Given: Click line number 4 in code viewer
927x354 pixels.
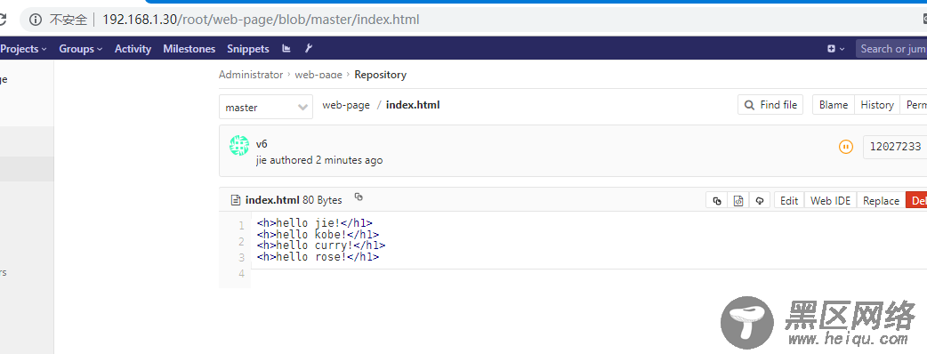Looking at the screenshot, I should click(x=241, y=274).
